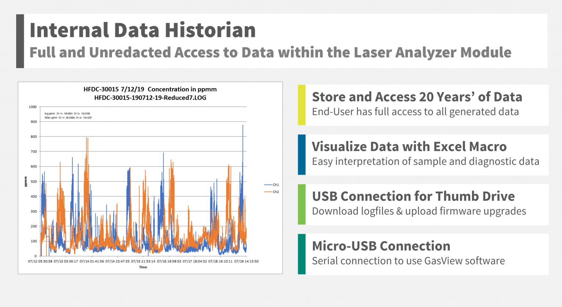Click the green accent bar beside USB Connection
Image resolution: width=562 pixels, height=307 pixels.
click(301, 204)
